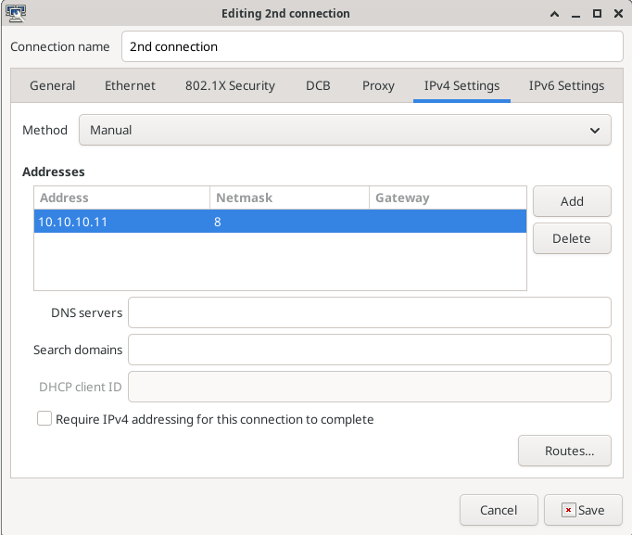
Task: Select the DCB tab
Action: [318, 85]
